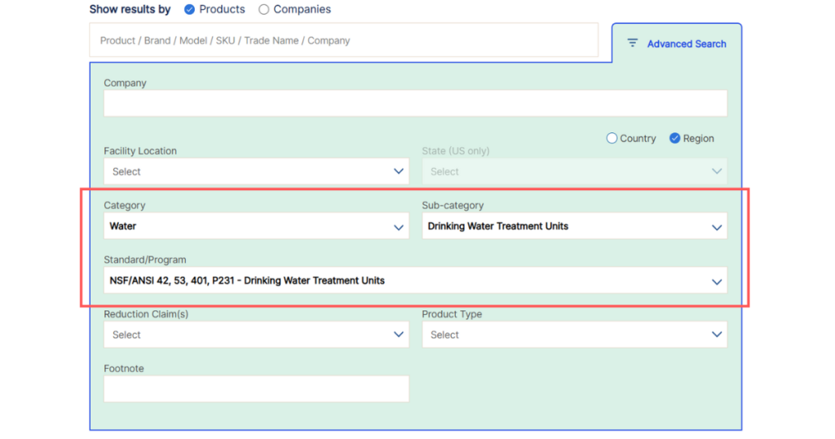The width and height of the screenshot is (835, 439).
Task: Click the State (US only) dropdown
Action: (x=574, y=171)
